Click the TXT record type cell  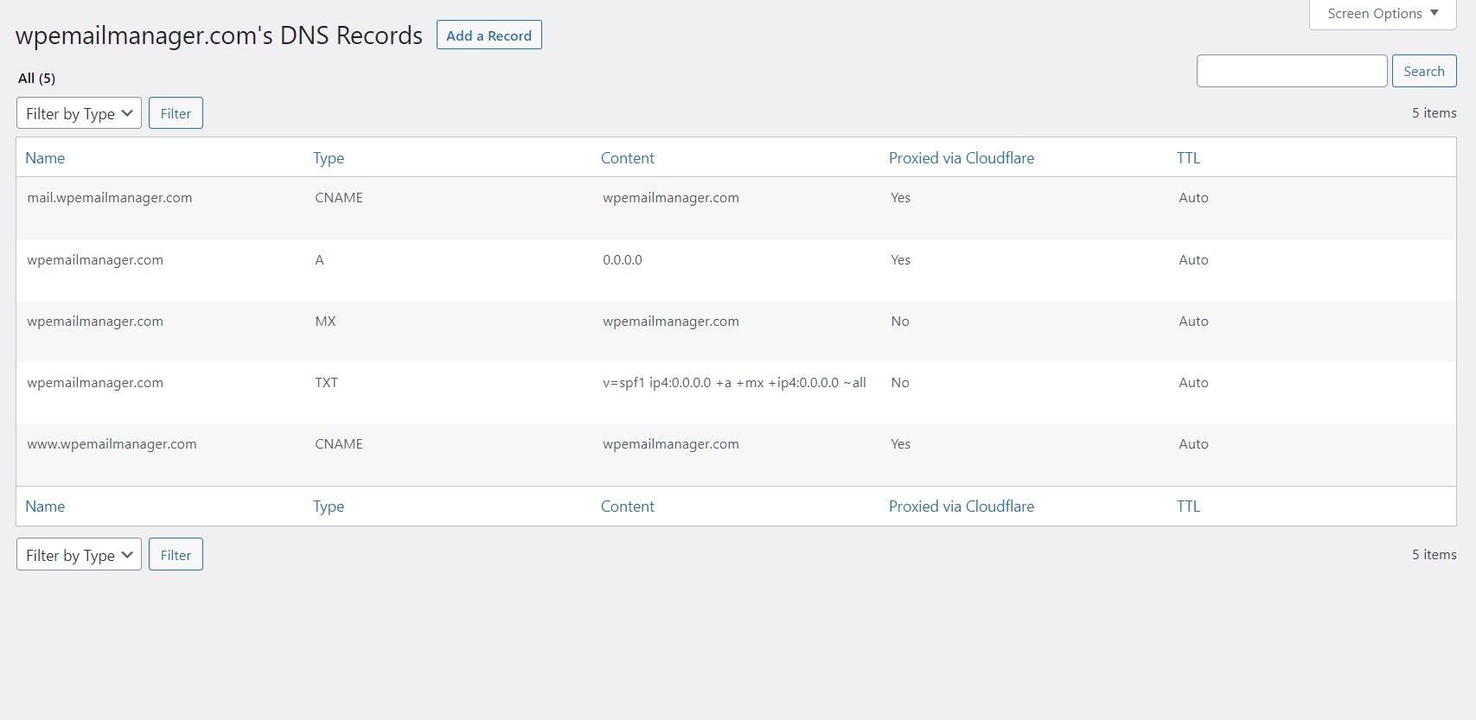point(326,383)
